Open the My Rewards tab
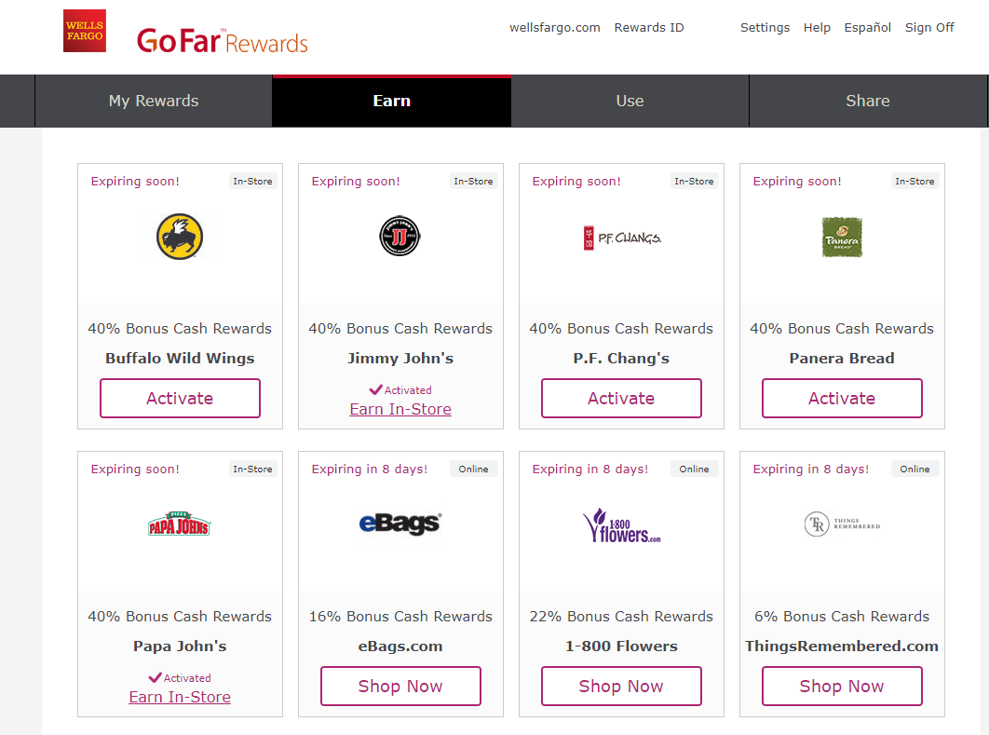This screenshot has height=735, width=989. click(154, 101)
